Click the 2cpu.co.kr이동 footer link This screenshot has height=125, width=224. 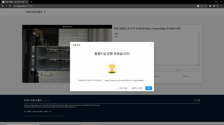[x=37, y=112]
